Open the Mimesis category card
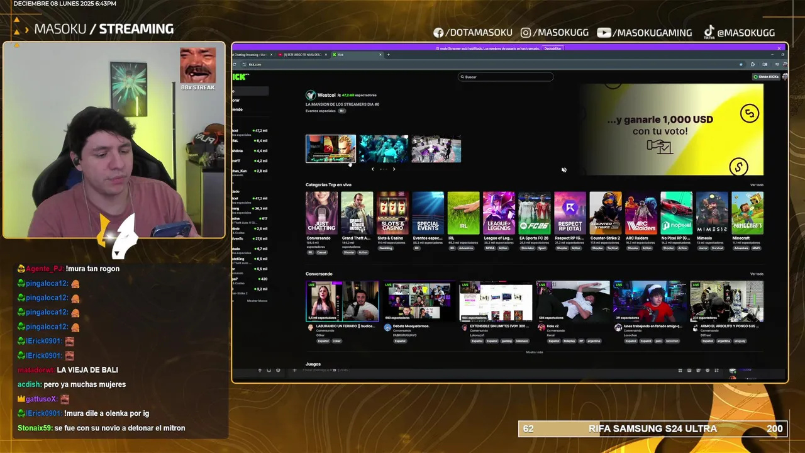 (712, 213)
